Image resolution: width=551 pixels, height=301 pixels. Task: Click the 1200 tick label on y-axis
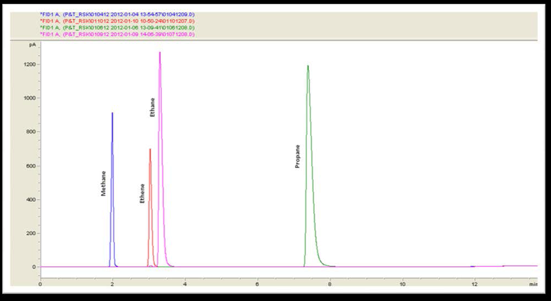(31, 65)
